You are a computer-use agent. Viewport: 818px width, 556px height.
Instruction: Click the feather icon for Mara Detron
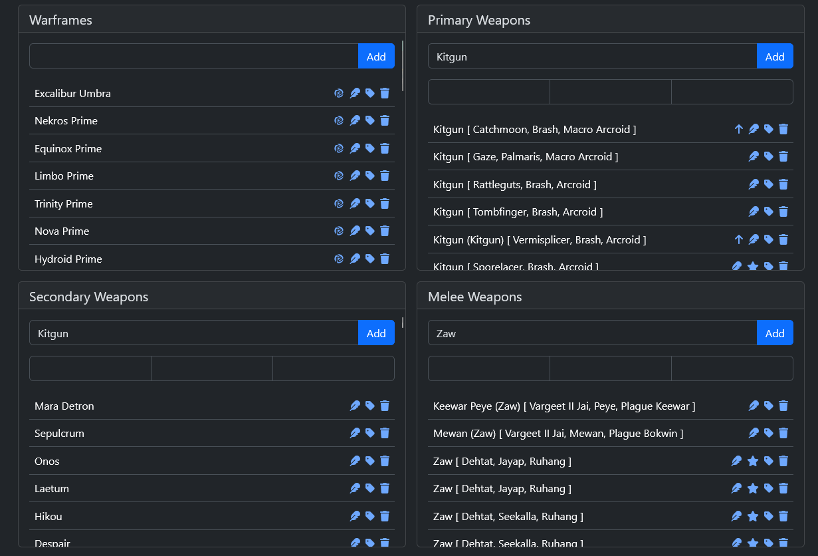coord(355,406)
